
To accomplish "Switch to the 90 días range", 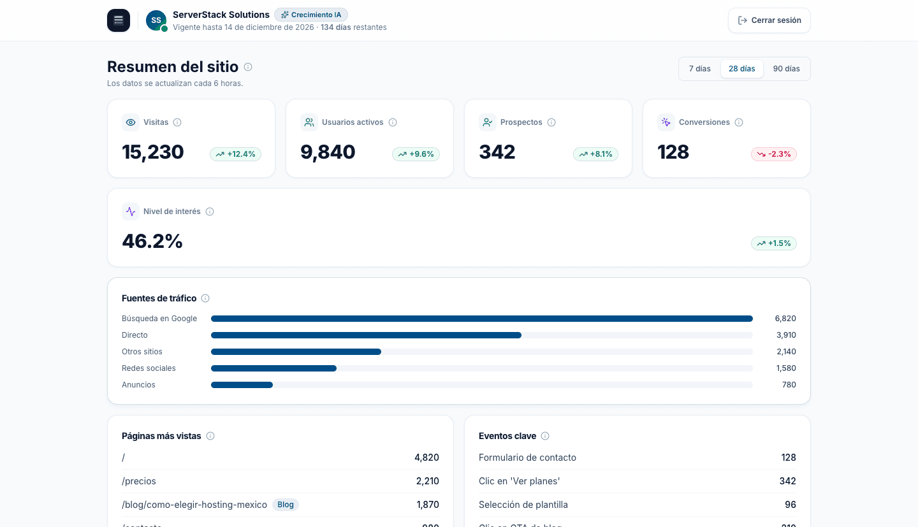I will point(787,69).
